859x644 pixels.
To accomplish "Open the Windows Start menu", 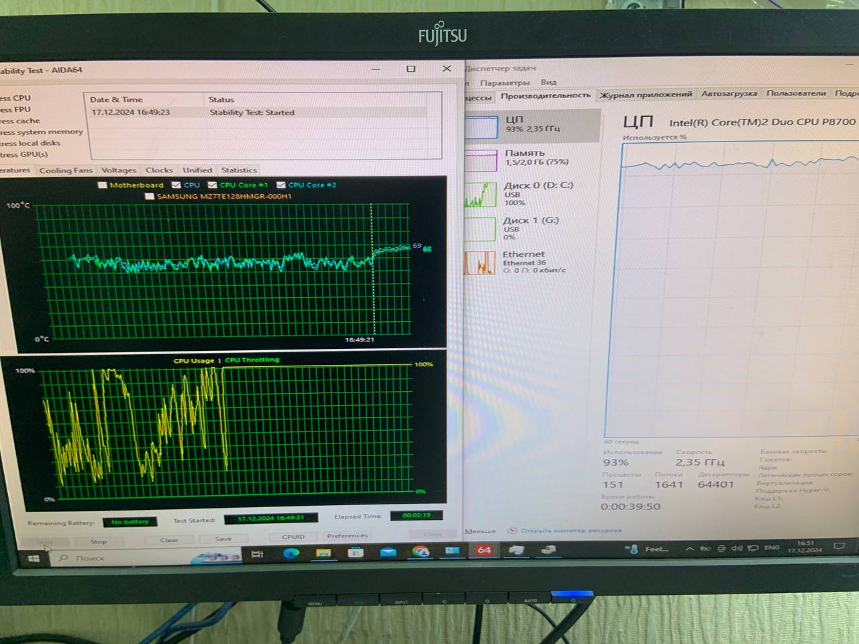I will pos(33,558).
